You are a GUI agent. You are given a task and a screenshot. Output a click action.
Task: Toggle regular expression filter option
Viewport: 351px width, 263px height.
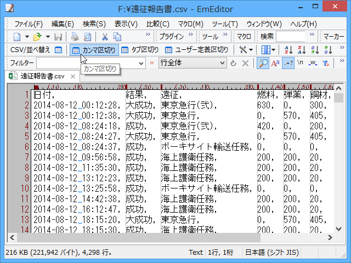(x=288, y=63)
